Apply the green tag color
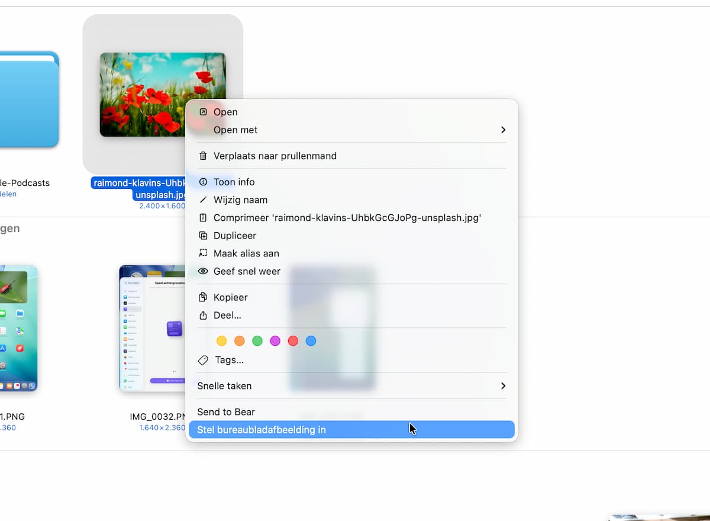Image resolution: width=710 pixels, height=521 pixels. click(257, 341)
